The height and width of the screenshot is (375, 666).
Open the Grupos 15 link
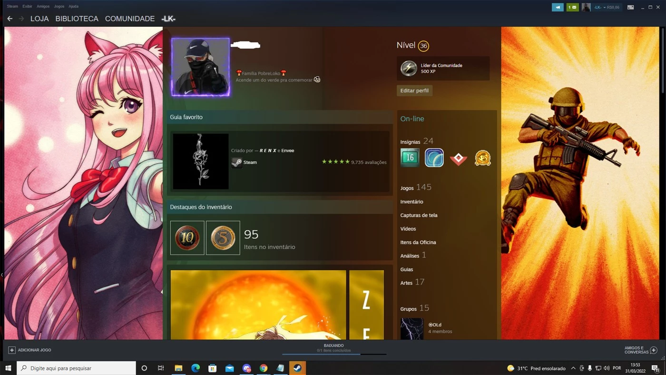click(414, 308)
